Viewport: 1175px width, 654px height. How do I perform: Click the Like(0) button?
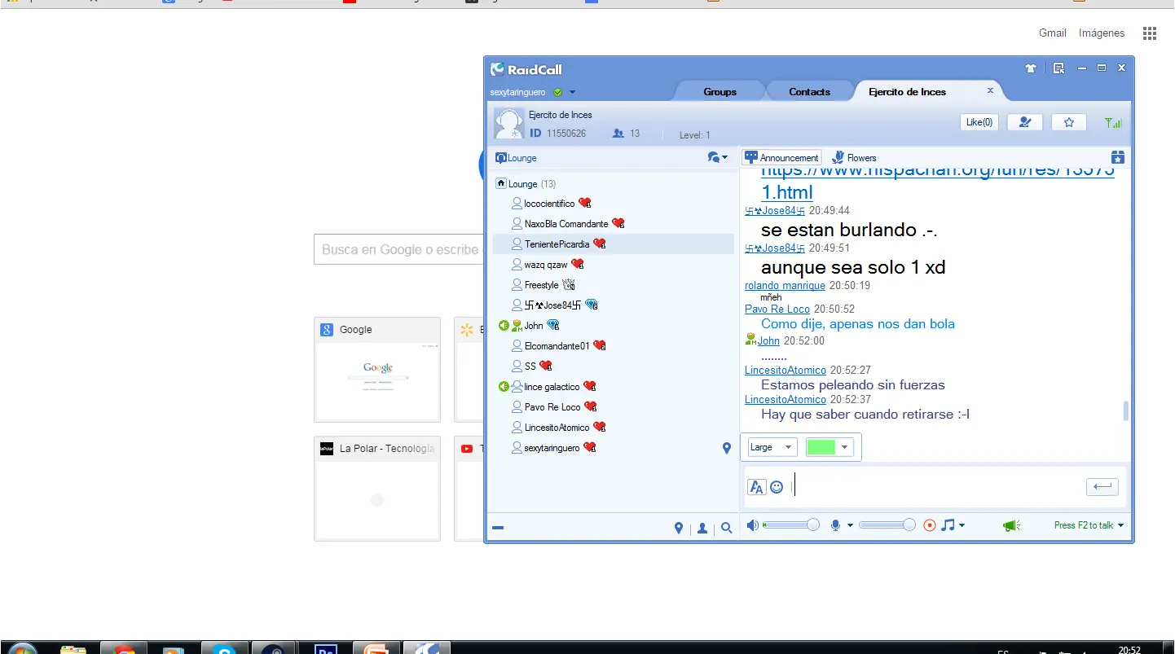979,122
